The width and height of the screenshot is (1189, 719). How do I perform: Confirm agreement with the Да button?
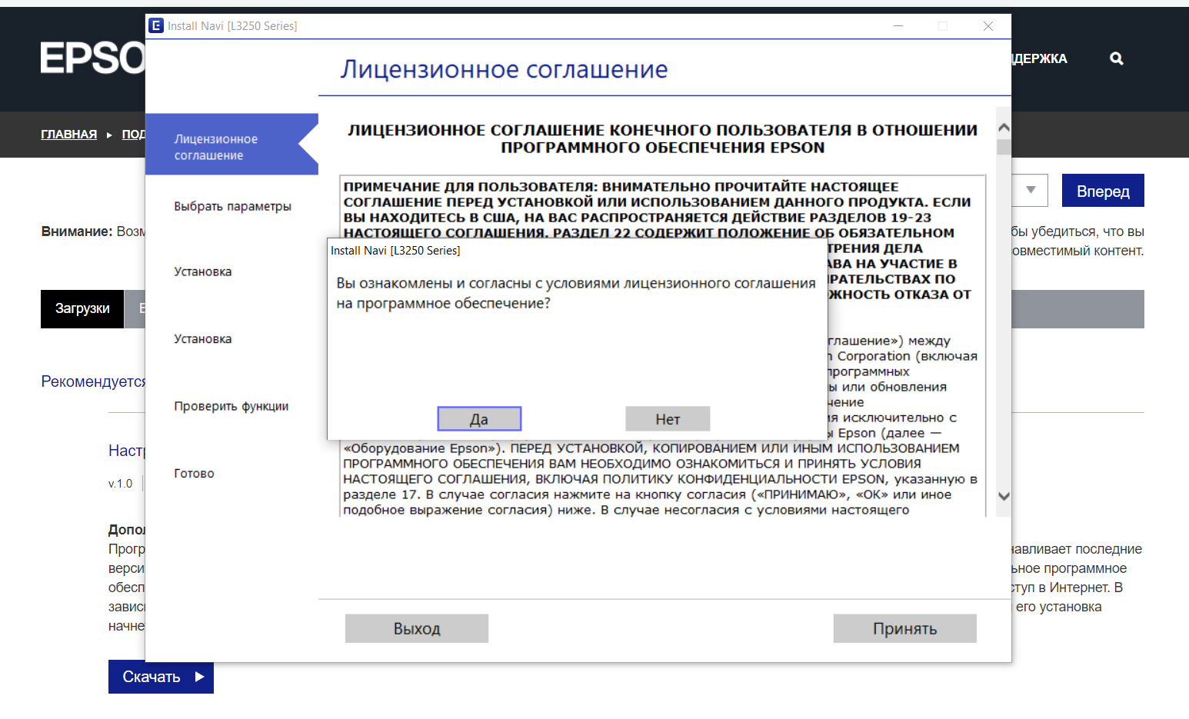tap(479, 419)
